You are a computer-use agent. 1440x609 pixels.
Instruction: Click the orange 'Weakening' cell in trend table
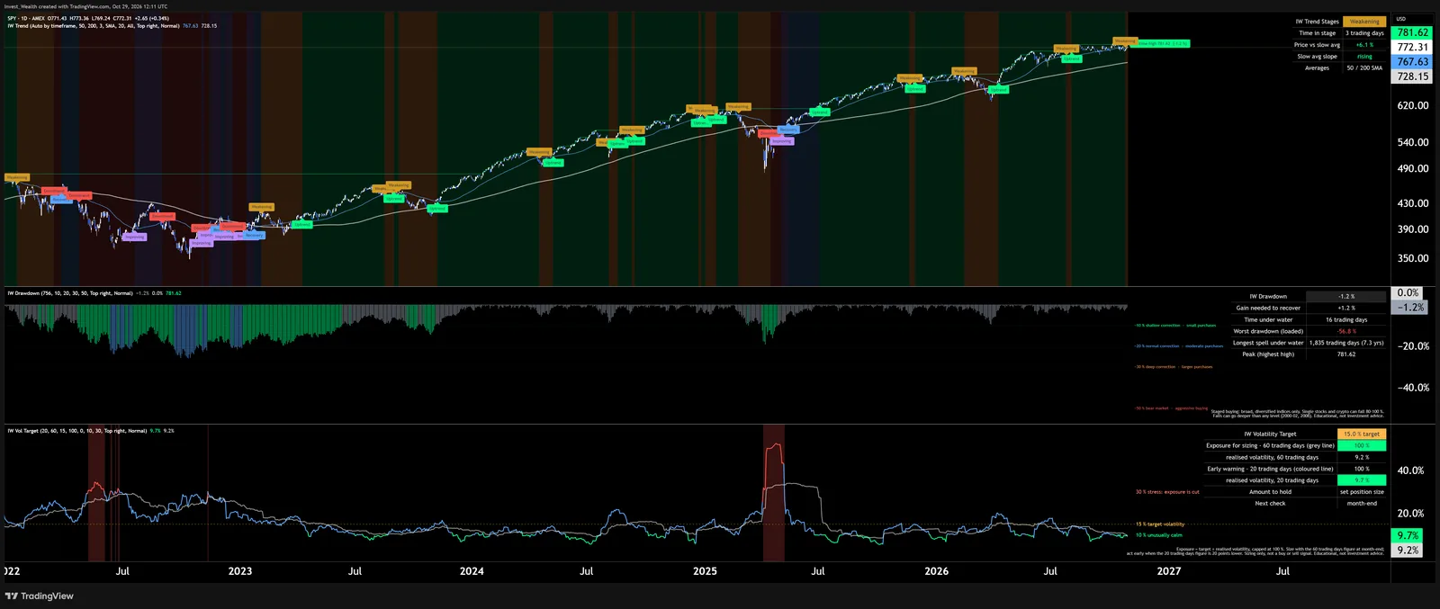[1364, 22]
